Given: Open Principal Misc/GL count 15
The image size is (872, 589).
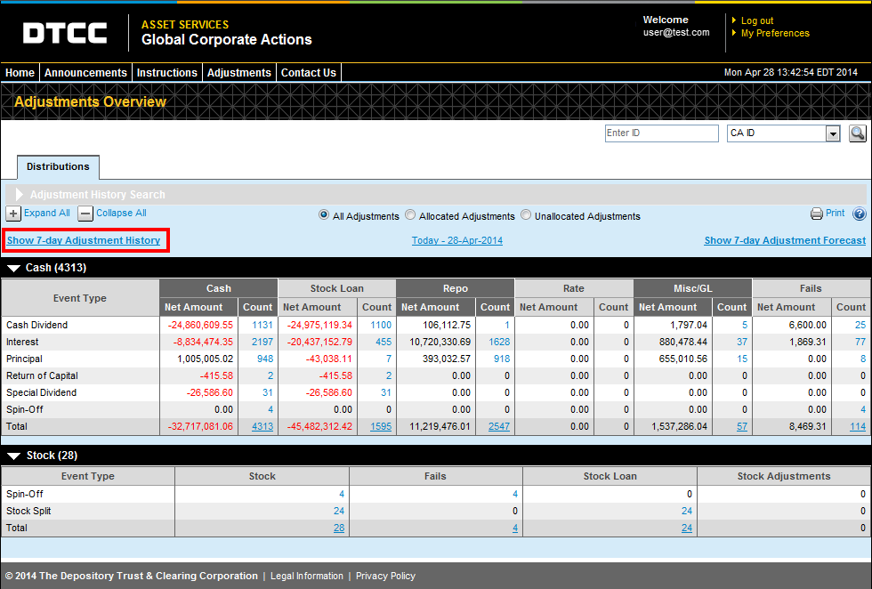Looking at the screenshot, I should point(742,359).
